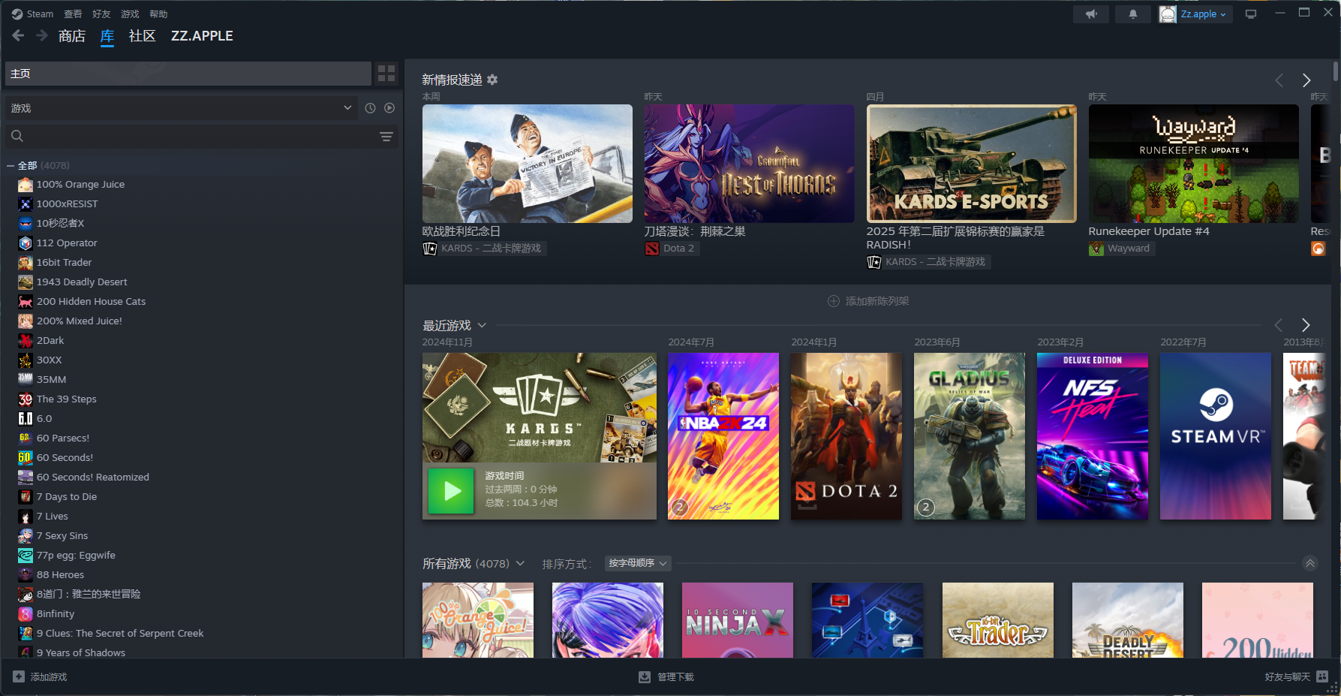
Task: Open 管理下载 downloads manager
Action: pyautogui.click(x=666, y=677)
